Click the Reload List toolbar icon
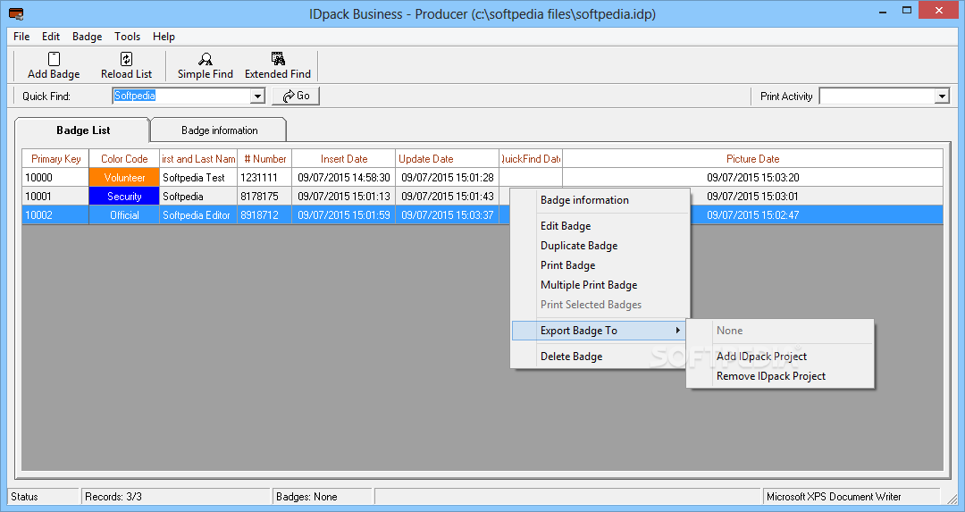This screenshot has width=965, height=512. [126, 66]
